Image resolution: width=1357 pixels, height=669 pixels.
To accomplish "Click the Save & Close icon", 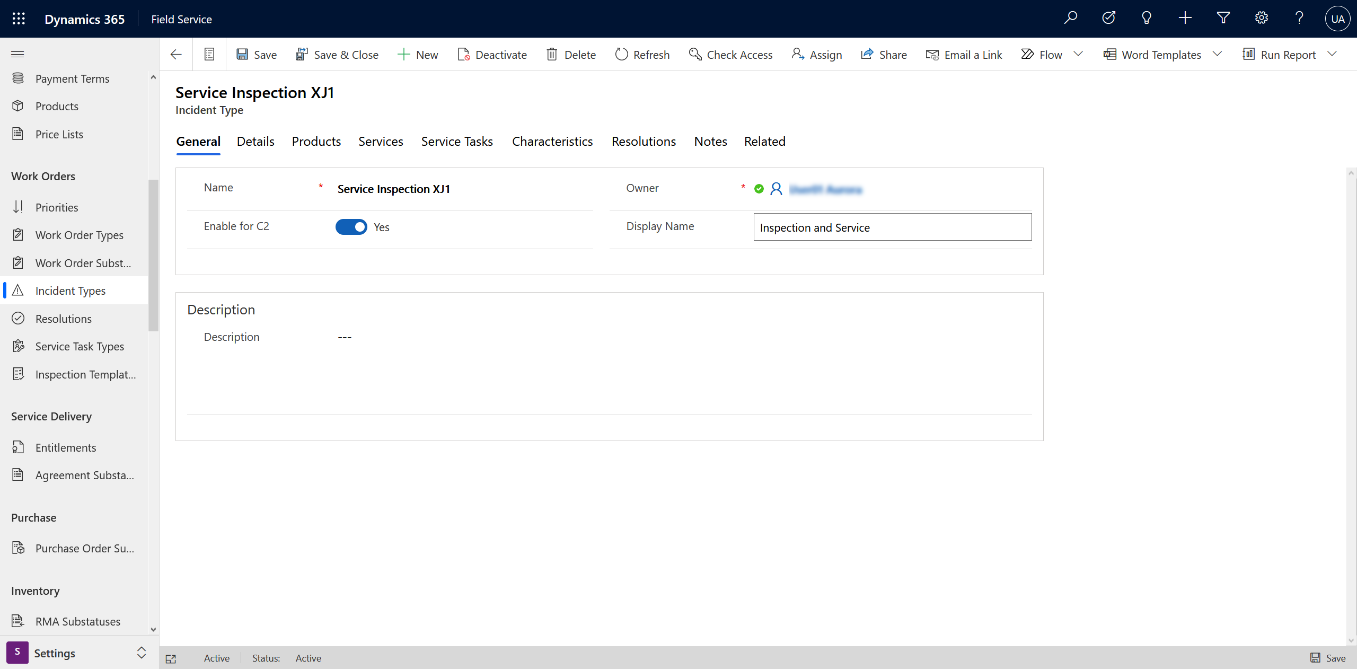I will point(302,54).
